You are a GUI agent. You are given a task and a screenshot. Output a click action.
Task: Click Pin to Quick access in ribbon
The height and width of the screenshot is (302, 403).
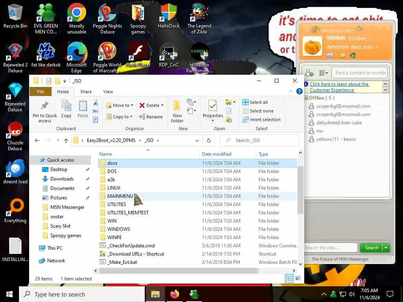pyautogui.click(x=45, y=112)
